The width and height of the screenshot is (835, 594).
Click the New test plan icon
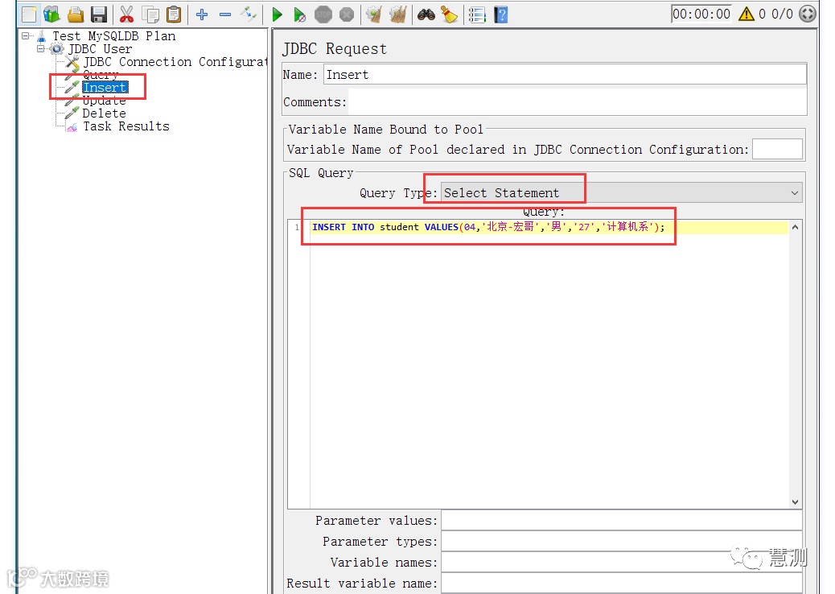[x=29, y=14]
